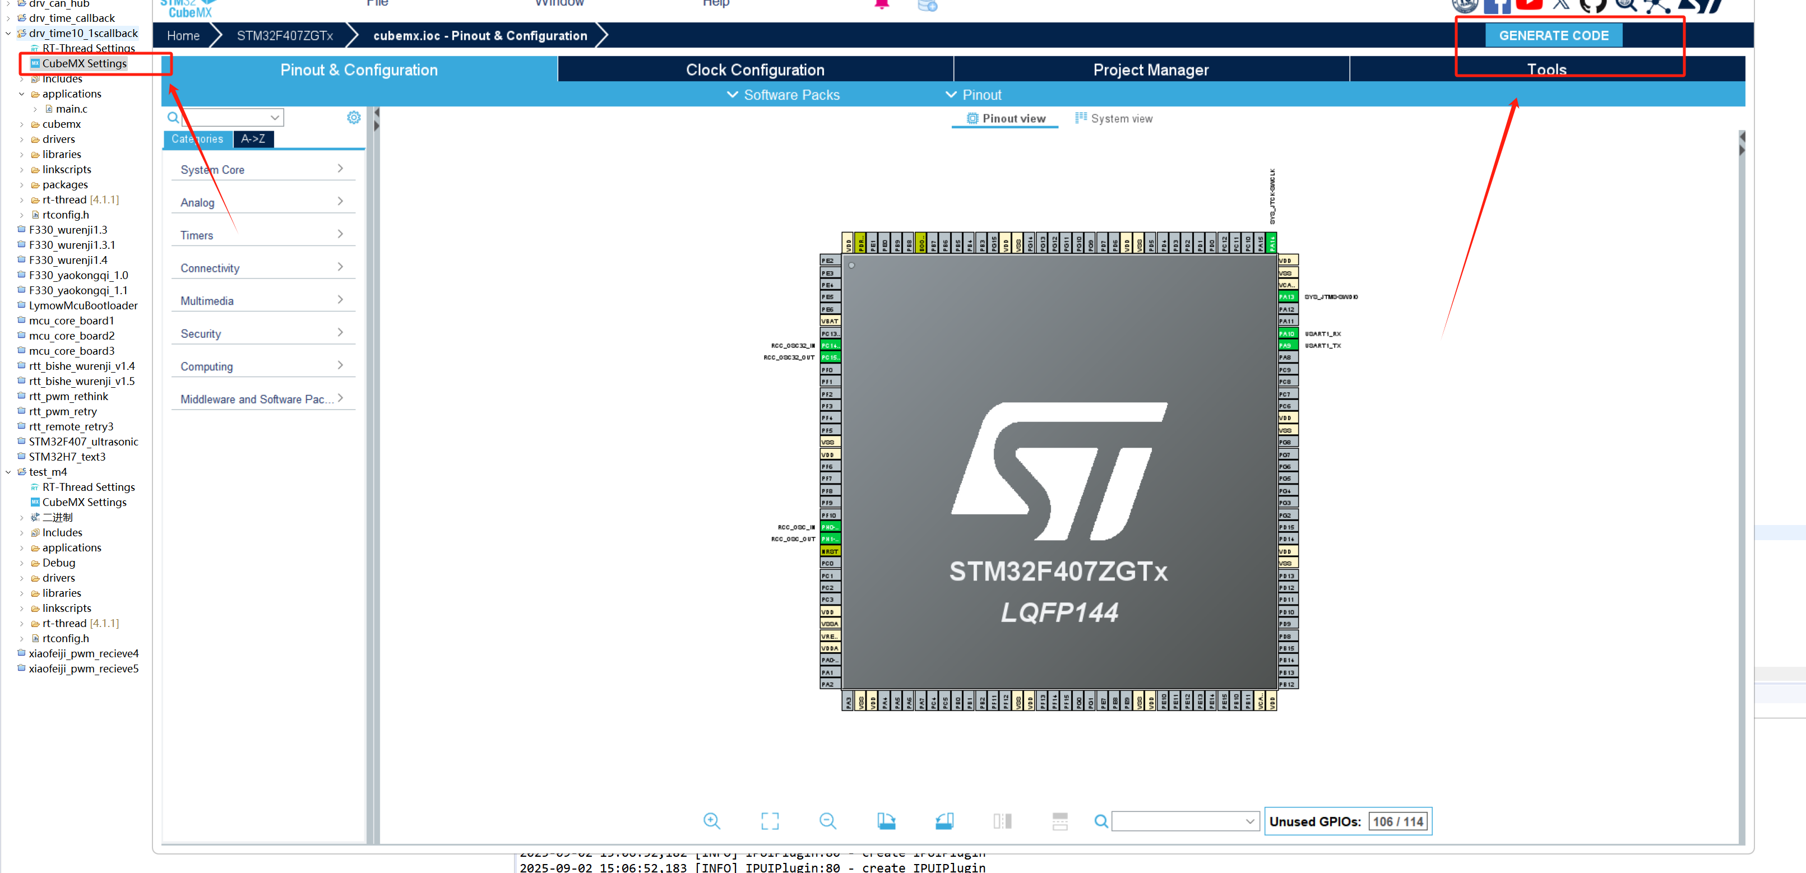
Task: Select the A->Z tab
Action: point(253,139)
